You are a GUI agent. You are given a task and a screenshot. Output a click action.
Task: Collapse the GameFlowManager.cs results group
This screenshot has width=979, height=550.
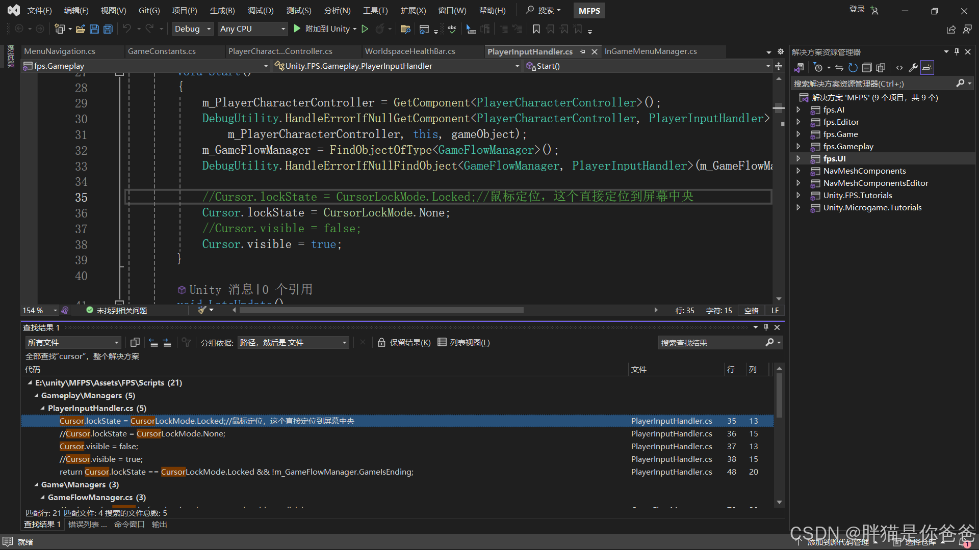pyautogui.click(x=43, y=498)
